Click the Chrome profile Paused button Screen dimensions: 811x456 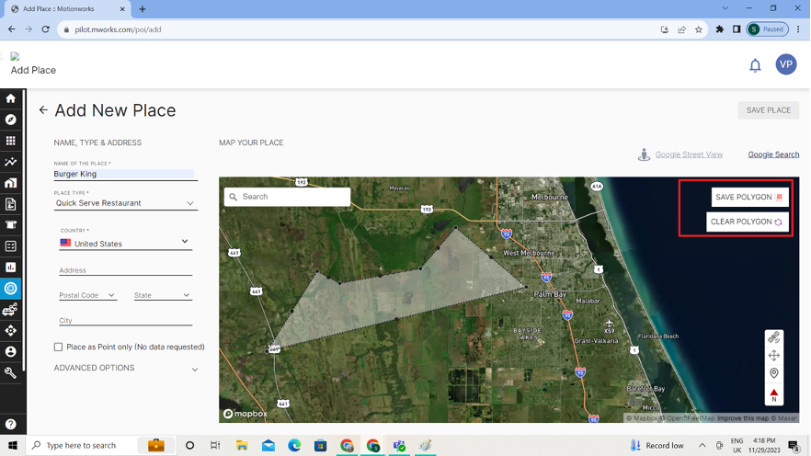pyautogui.click(x=767, y=29)
